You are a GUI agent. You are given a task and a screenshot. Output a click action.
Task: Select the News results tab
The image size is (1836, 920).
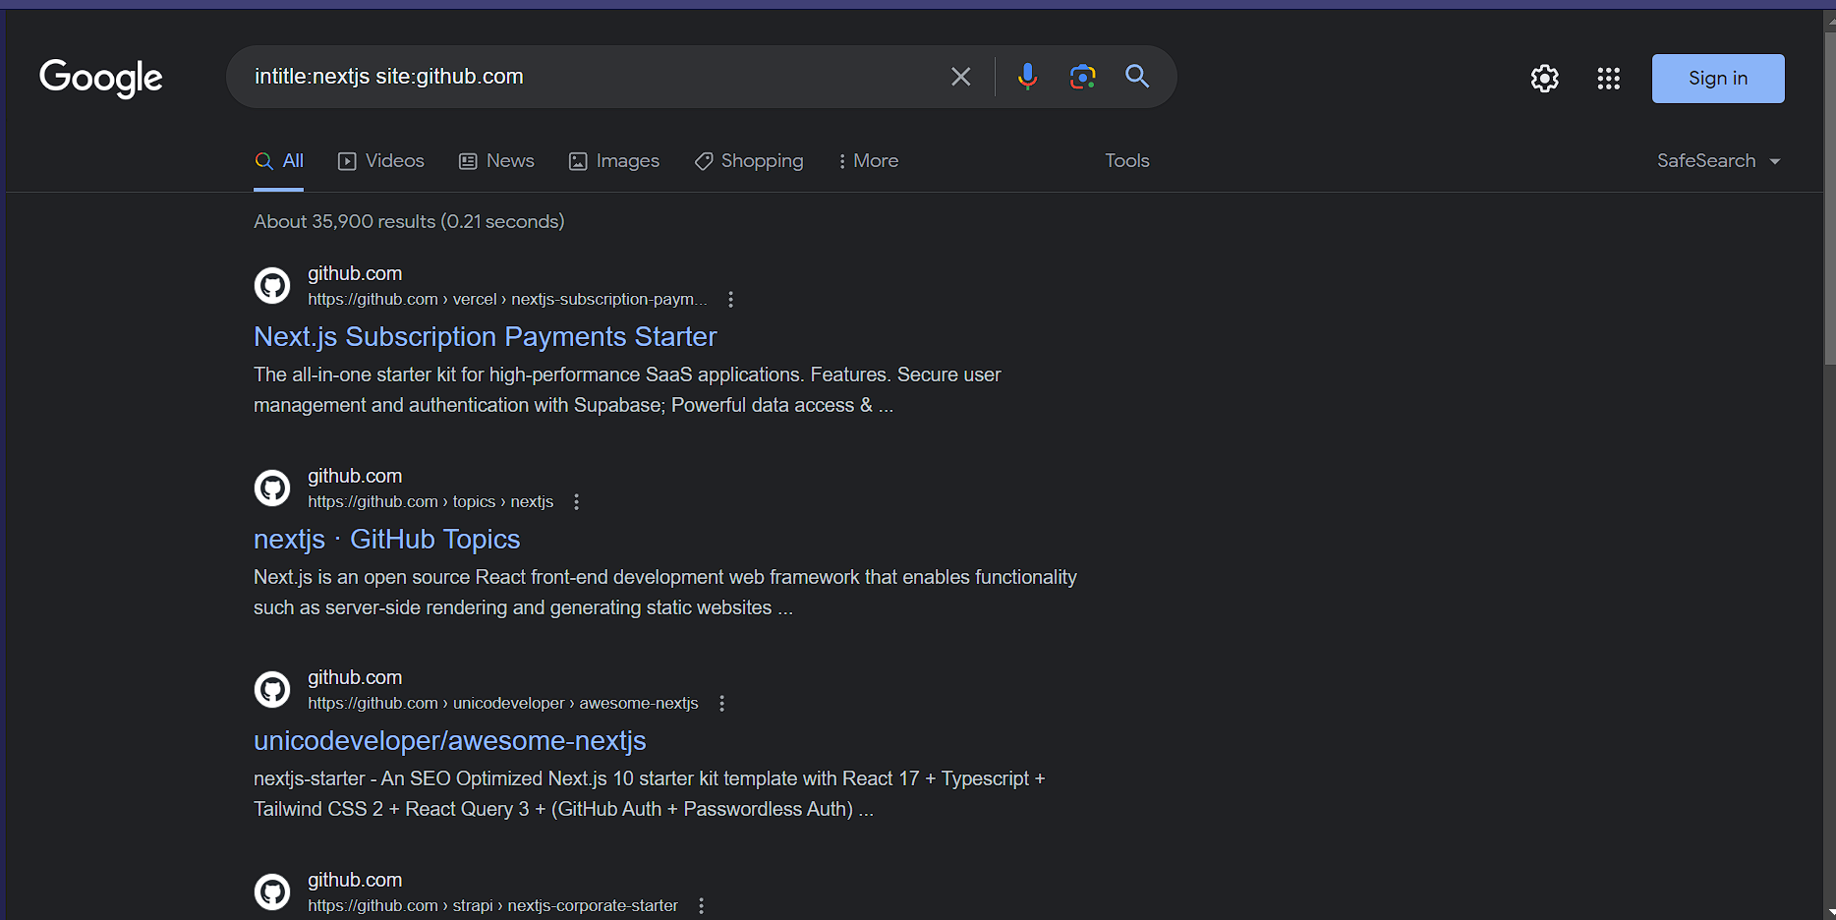(x=497, y=161)
